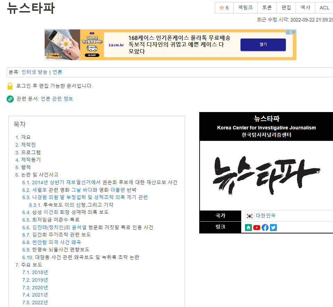Viewport: 333px width, 307px height.
Task: Click the green related-document link icon
Action: pos(10,99)
